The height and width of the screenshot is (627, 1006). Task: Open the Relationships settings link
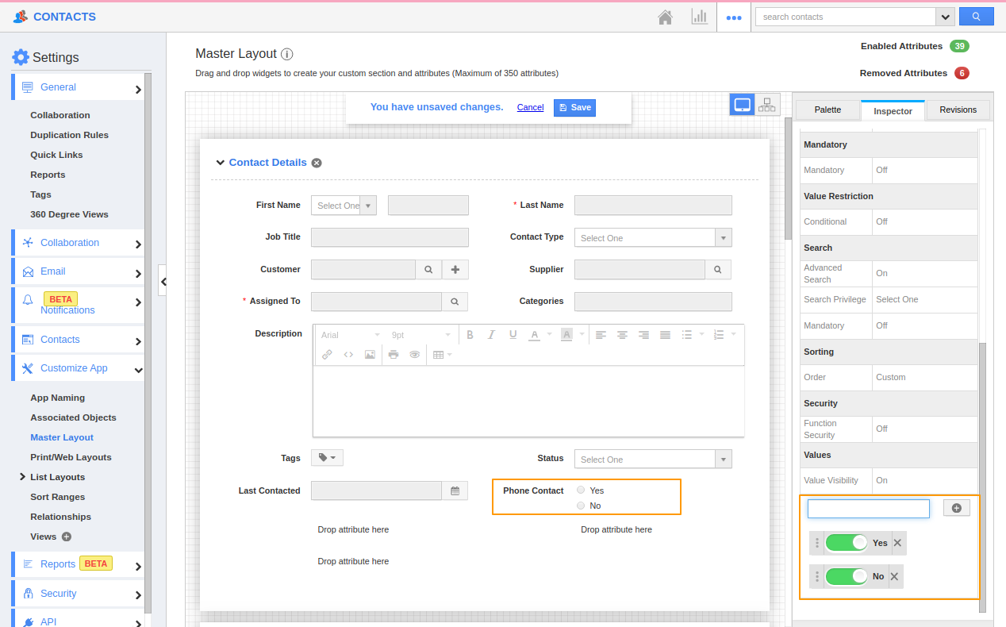60,517
